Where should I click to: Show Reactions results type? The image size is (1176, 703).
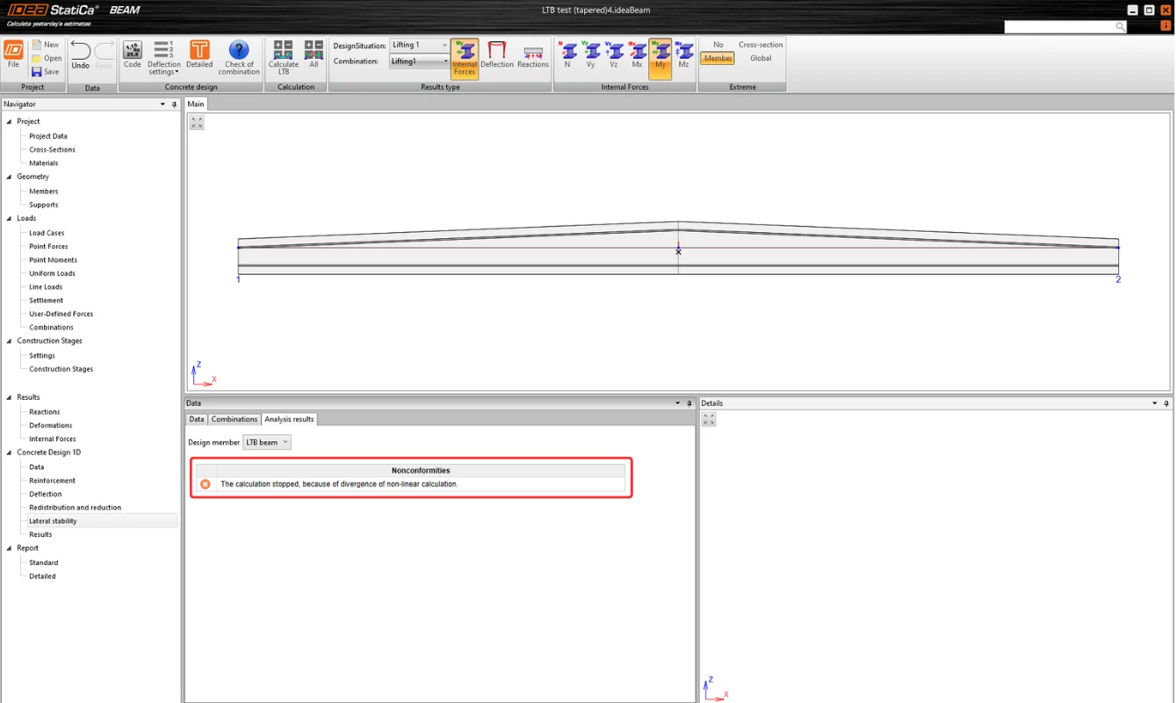pos(533,54)
